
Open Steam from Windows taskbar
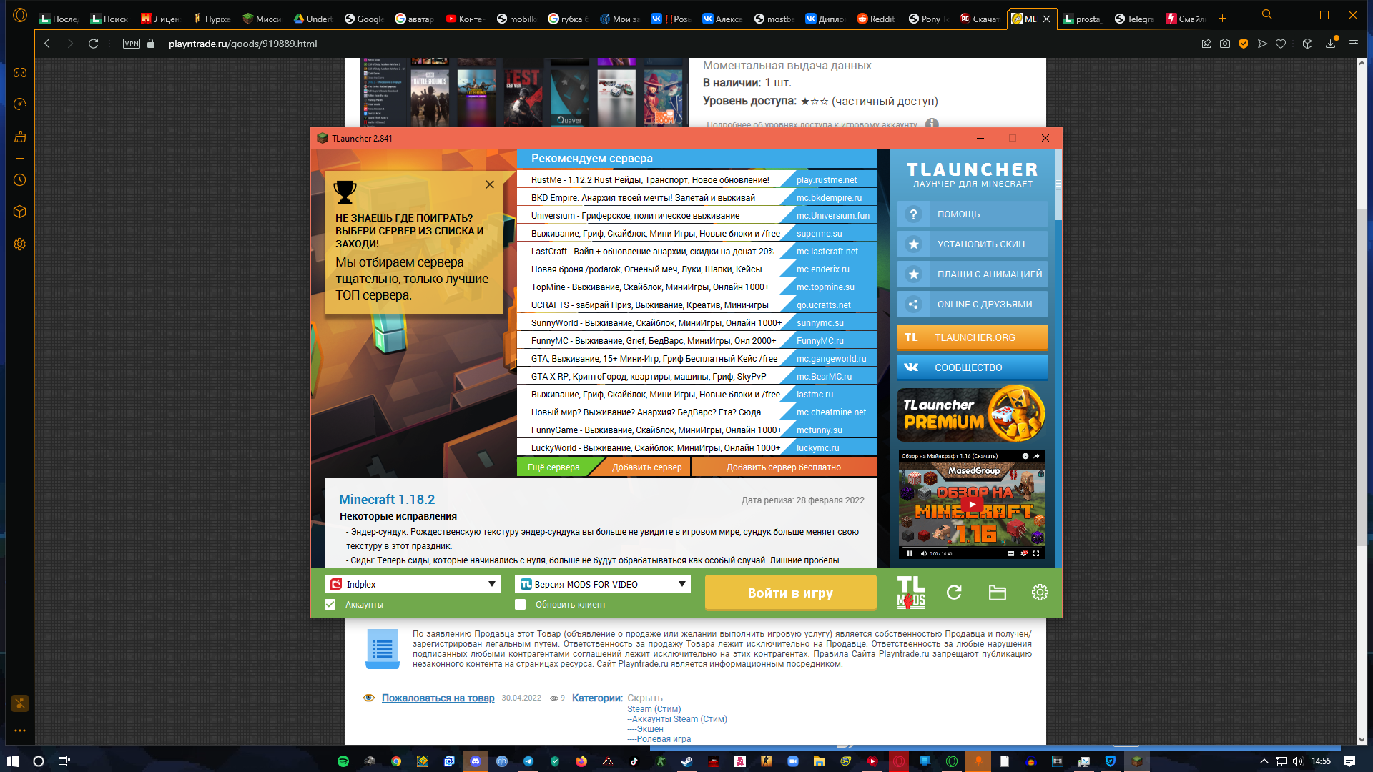(x=686, y=761)
